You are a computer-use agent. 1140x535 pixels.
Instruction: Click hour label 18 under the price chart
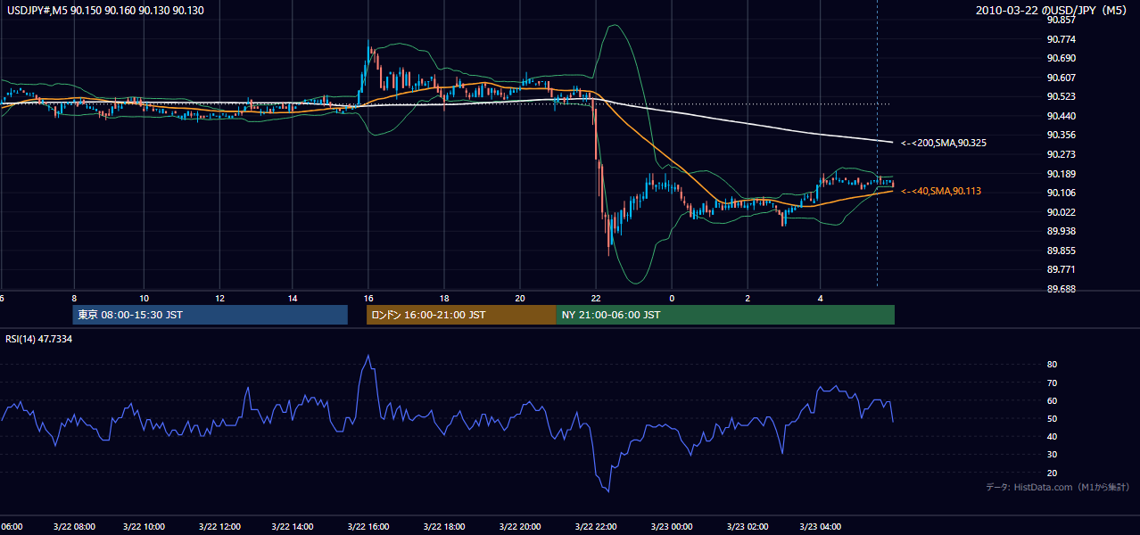coord(443,298)
